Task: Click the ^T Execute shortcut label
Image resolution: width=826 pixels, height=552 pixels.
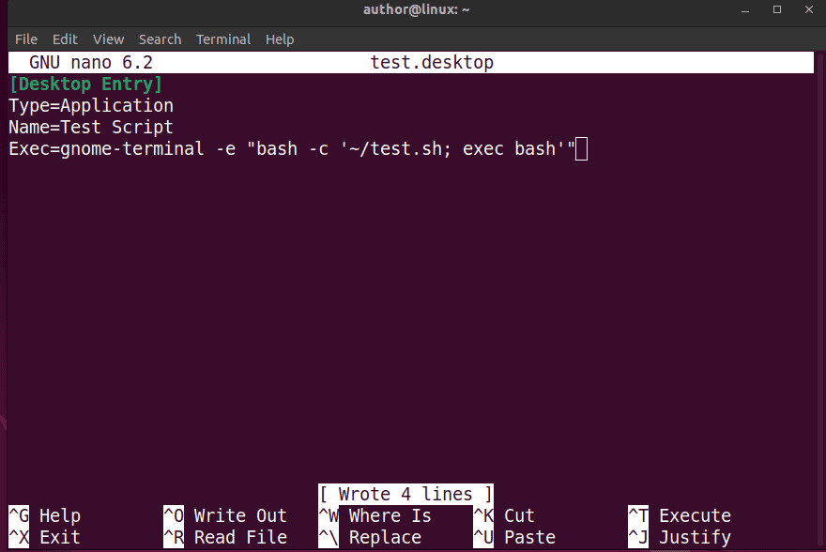Action: (x=680, y=515)
